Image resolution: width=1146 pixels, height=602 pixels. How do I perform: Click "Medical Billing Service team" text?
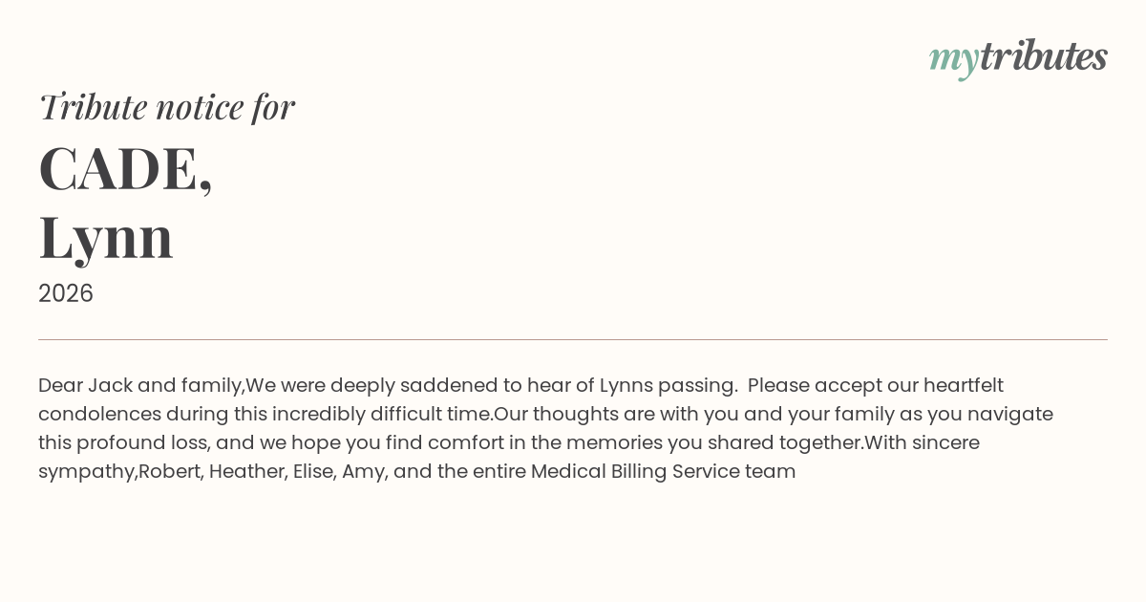tap(663, 471)
